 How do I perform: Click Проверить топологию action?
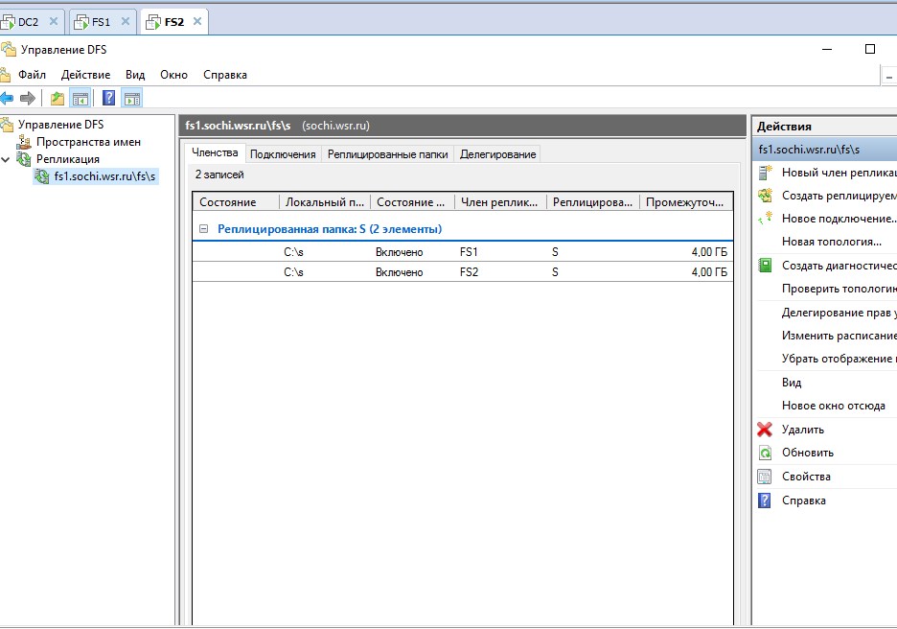(x=839, y=289)
